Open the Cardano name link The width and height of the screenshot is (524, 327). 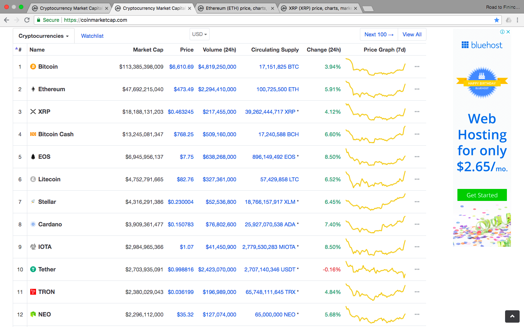coord(50,224)
